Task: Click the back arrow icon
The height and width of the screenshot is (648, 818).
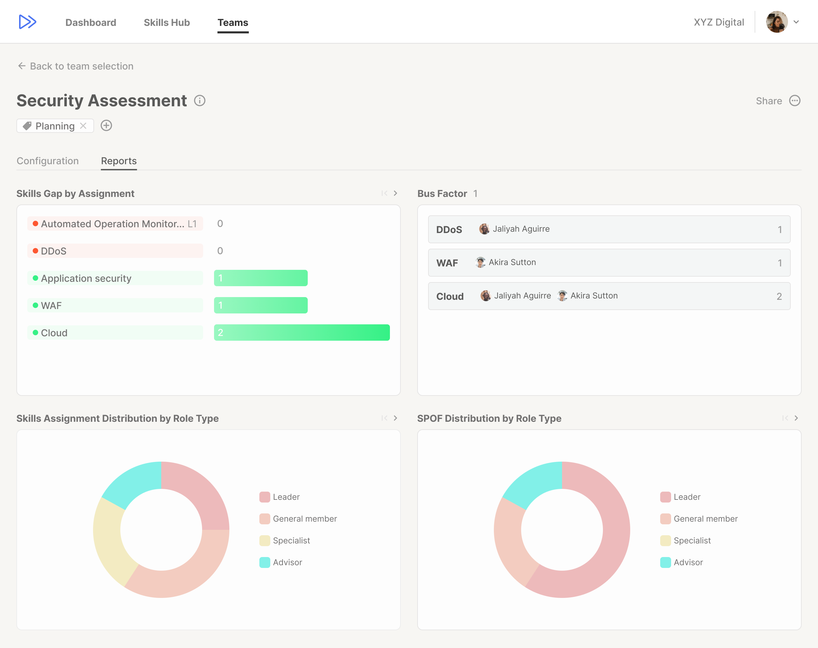Action: pyautogui.click(x=22, y=66)
